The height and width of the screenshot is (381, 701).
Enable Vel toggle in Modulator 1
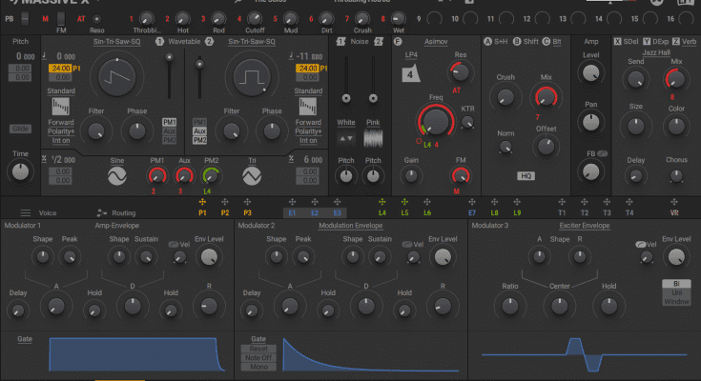[176, 245]
